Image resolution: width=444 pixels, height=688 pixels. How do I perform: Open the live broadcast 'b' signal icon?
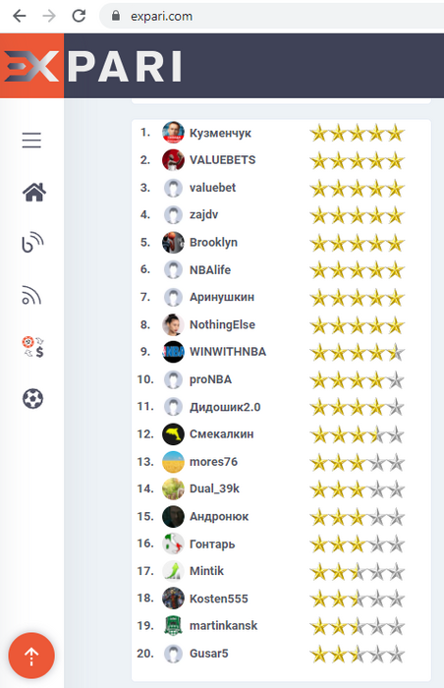pyautogui.click(x=32, y=242)
